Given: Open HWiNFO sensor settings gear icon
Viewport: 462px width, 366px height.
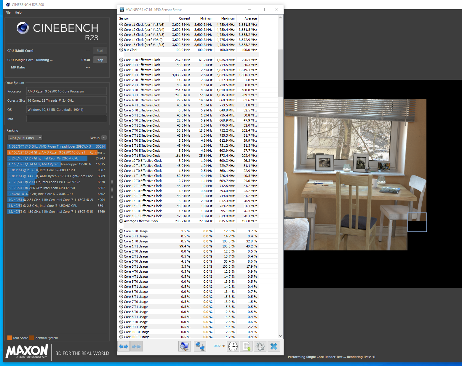Looking at the screenshot, I should [260, 346].
